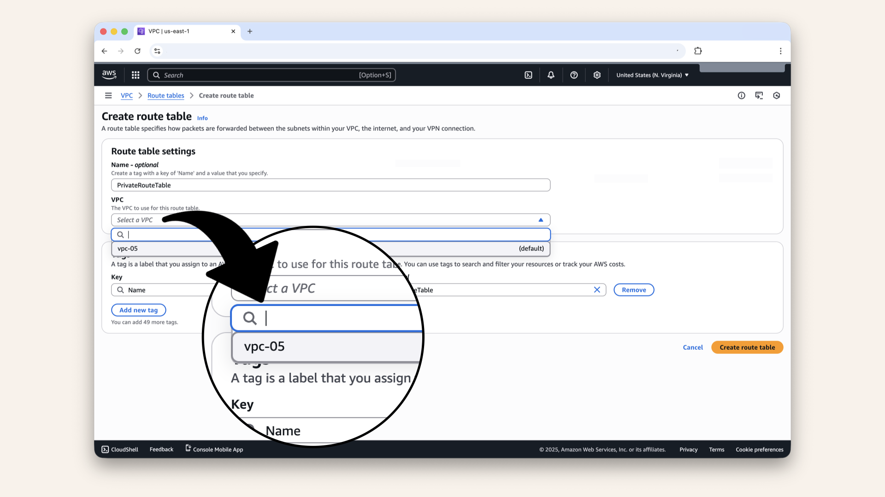Open CloudShell from the navigation bar
This screenshot has width=885, height=497.
[x=119, y=449]
